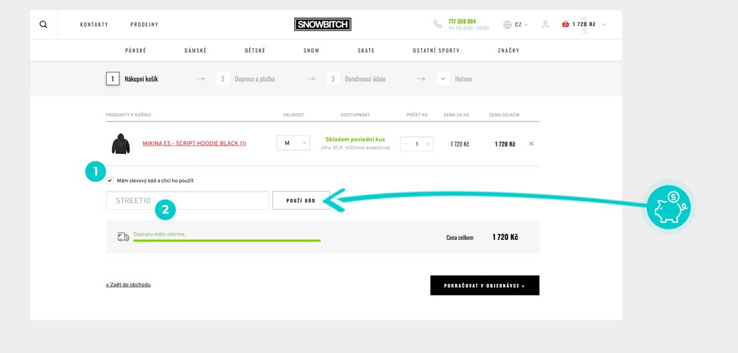Viewport: 738px width, 353px height.
Task: Click the phone icon in header
Action: click(437, 24)
